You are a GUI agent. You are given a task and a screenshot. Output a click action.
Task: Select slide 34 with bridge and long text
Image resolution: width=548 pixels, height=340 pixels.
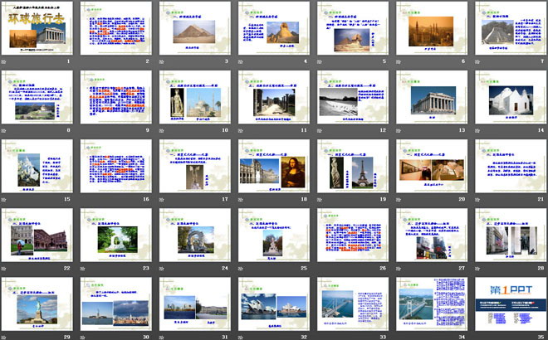coord(432,304)
